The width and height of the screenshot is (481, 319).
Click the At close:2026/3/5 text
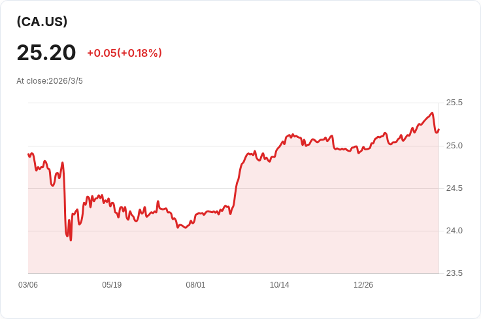click(x=50, y=81)
